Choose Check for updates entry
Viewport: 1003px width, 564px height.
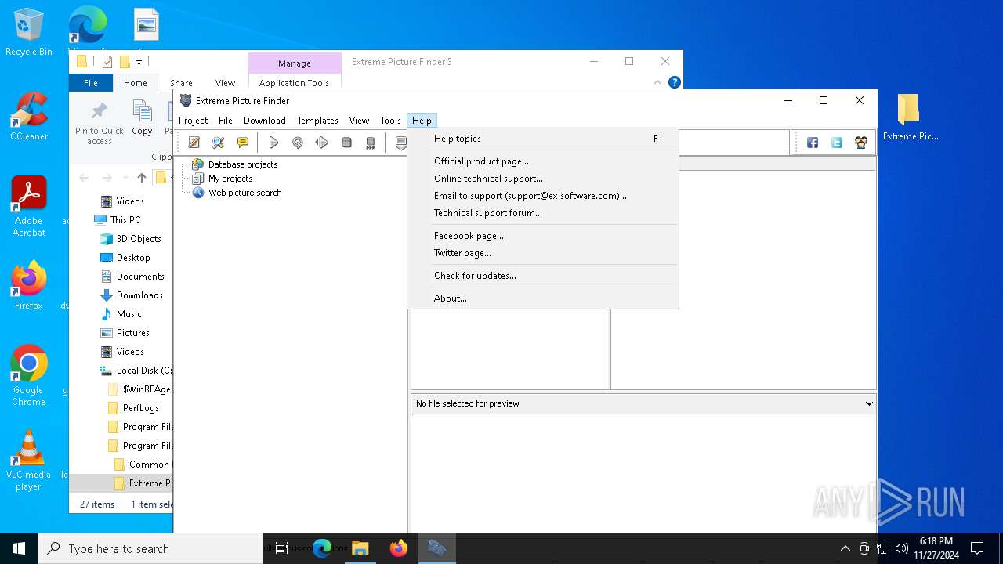click(x=543, y=276)
